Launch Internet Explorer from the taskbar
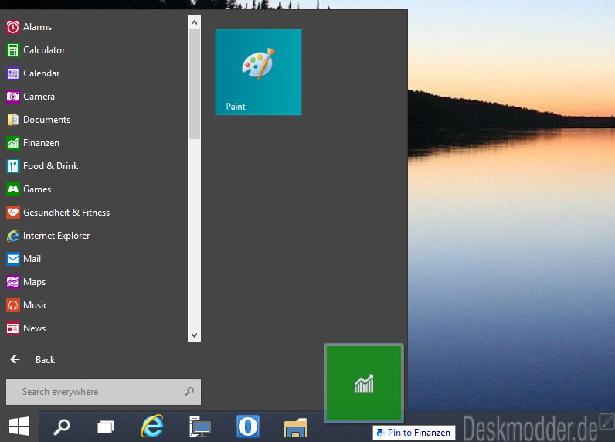 click(152, 426)
